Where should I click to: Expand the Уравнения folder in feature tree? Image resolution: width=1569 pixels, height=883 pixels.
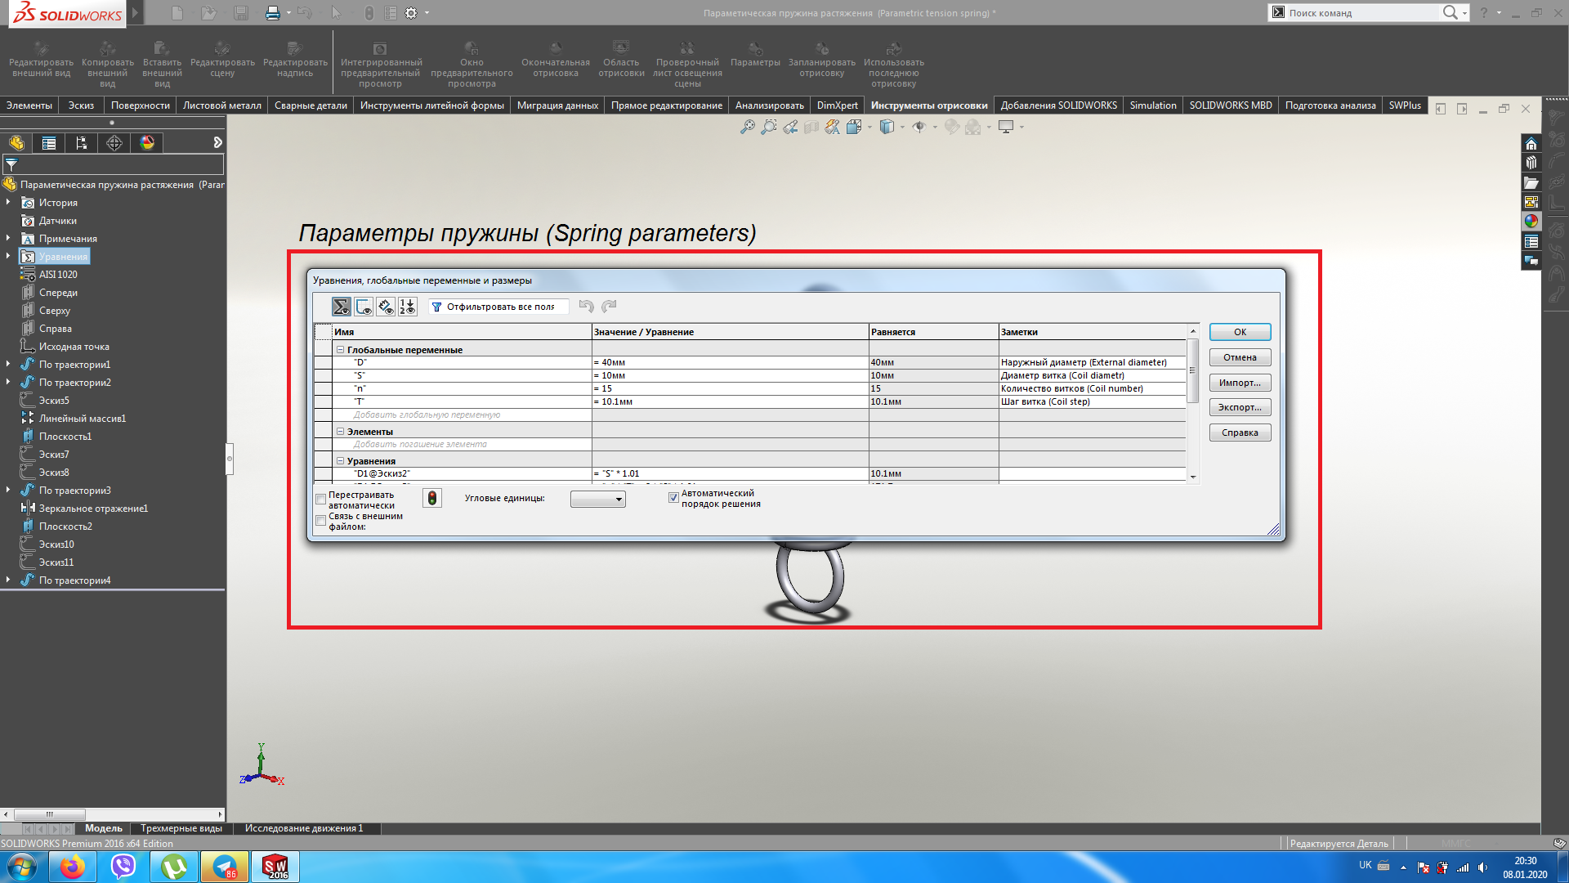(x=8, y=257)
